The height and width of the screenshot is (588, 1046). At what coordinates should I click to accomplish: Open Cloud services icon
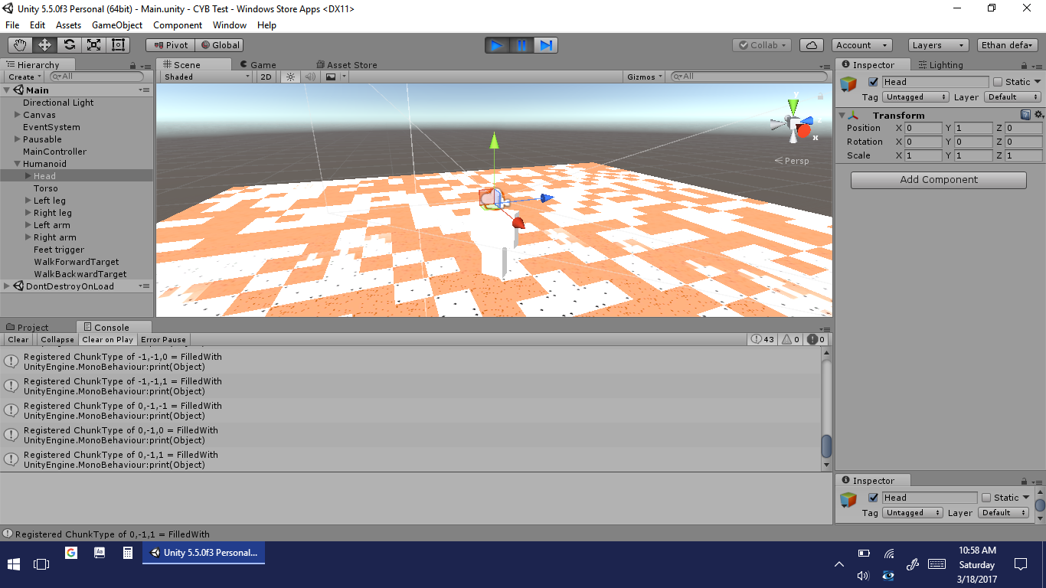click(x=812, y=45)
